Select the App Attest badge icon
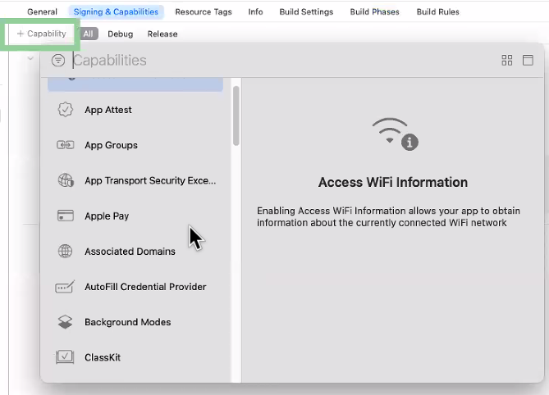Screen dimensions: 549x395 [65, 110]
